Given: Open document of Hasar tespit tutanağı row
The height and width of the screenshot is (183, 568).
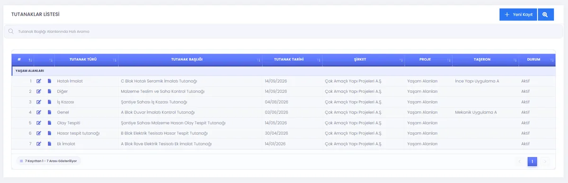Looking at the screenshot, I should (x=49, y=133).
